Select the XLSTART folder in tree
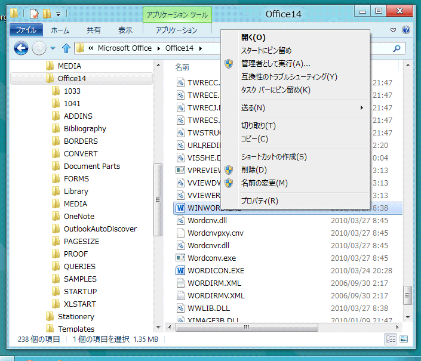The image size is (421, 361). (80, 304)
